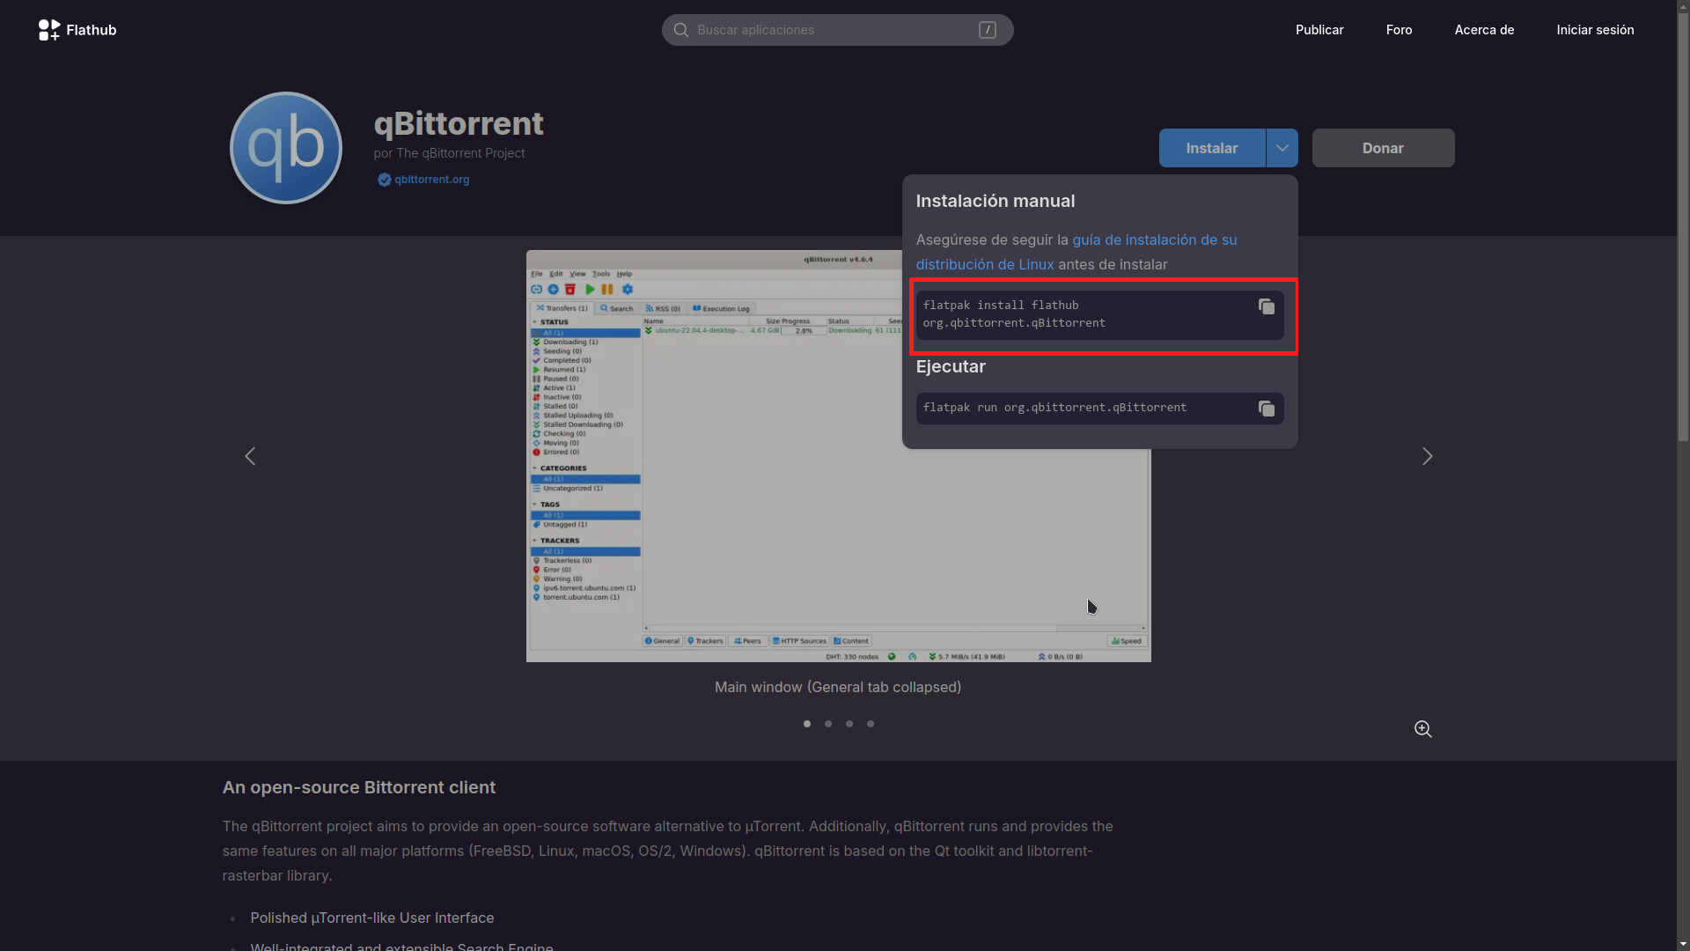Viewport: 1690px width, 951px height.
Task: Select the flatpak install command text
Action: click(1014, 314)
